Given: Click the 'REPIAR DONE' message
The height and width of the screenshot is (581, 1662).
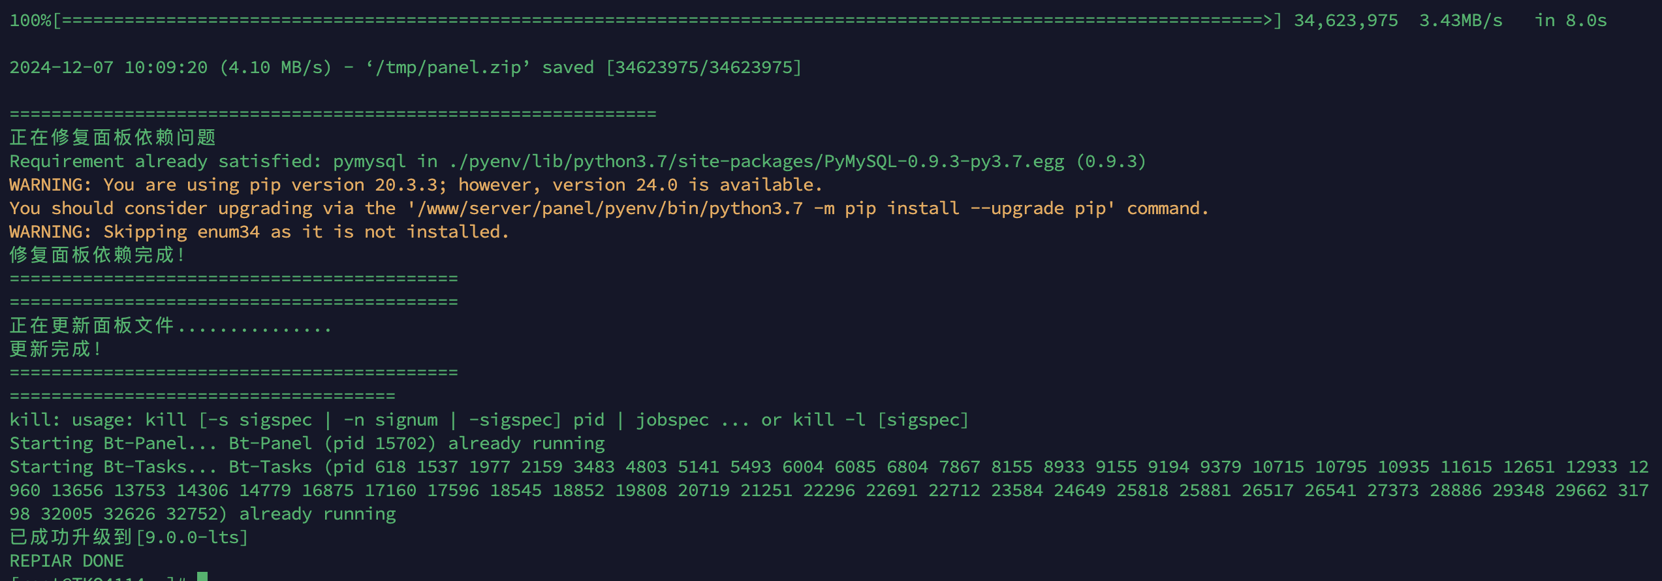Looking at the screenshot, I should [67, 561].
